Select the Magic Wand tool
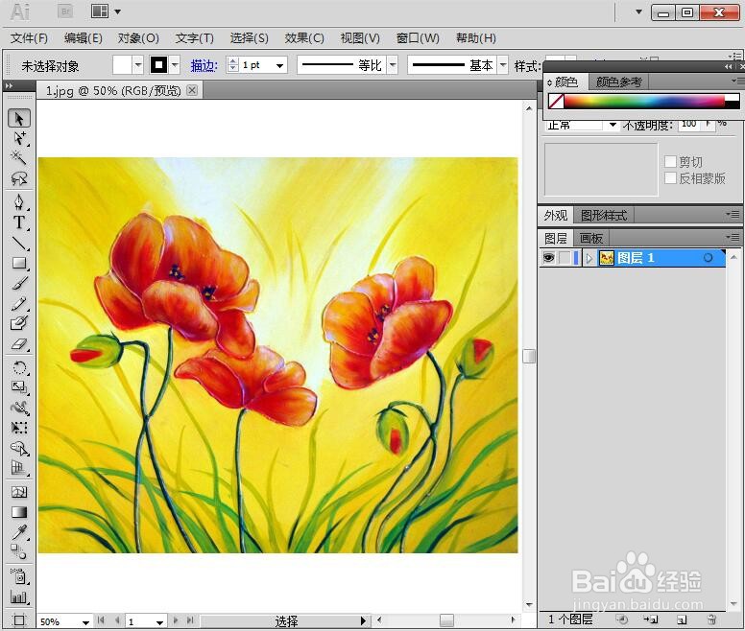 pyautogui.click(x=19, y=158)
